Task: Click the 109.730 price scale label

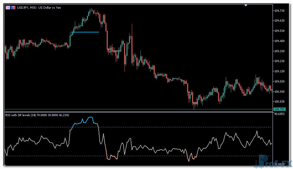Action: coord(279,11)
